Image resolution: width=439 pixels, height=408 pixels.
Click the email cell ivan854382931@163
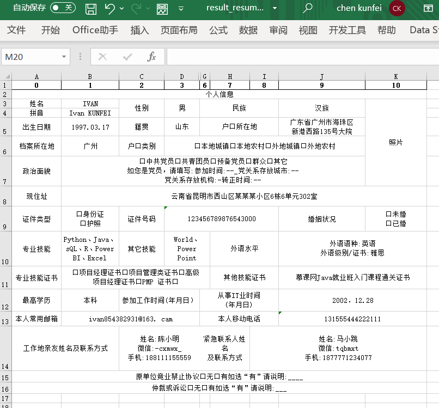tap(131, 319)
